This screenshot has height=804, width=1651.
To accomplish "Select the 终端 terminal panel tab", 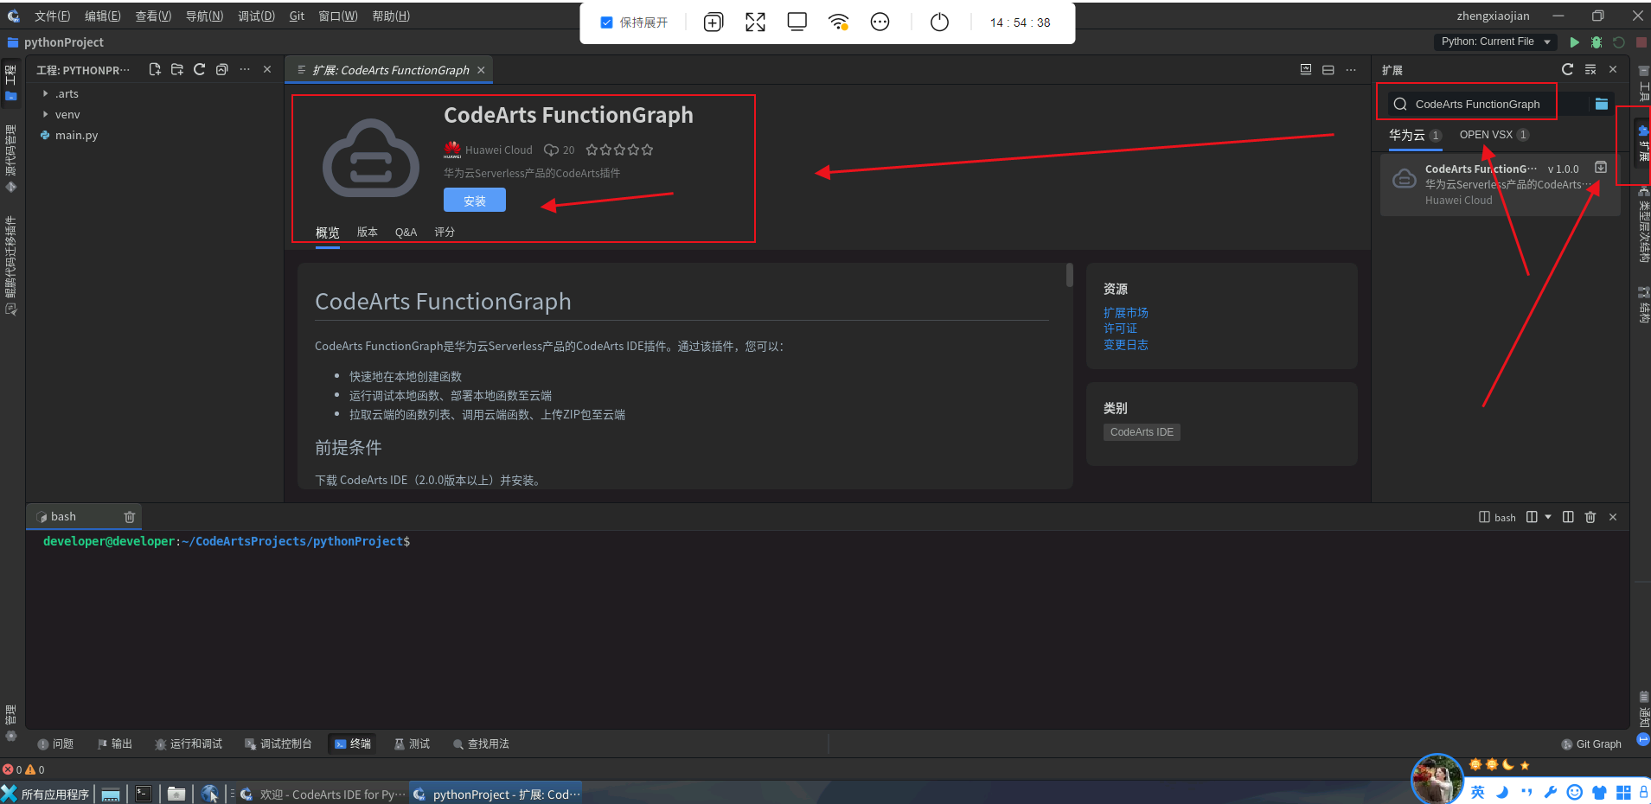I will tap(352, 744).
